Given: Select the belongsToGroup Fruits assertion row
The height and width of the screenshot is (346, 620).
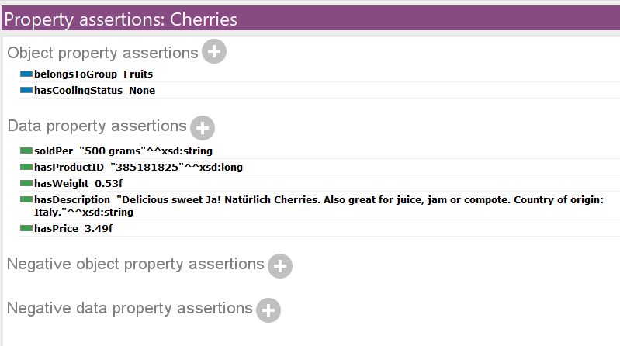Looking at the screenshot, I should click(320, 74).
